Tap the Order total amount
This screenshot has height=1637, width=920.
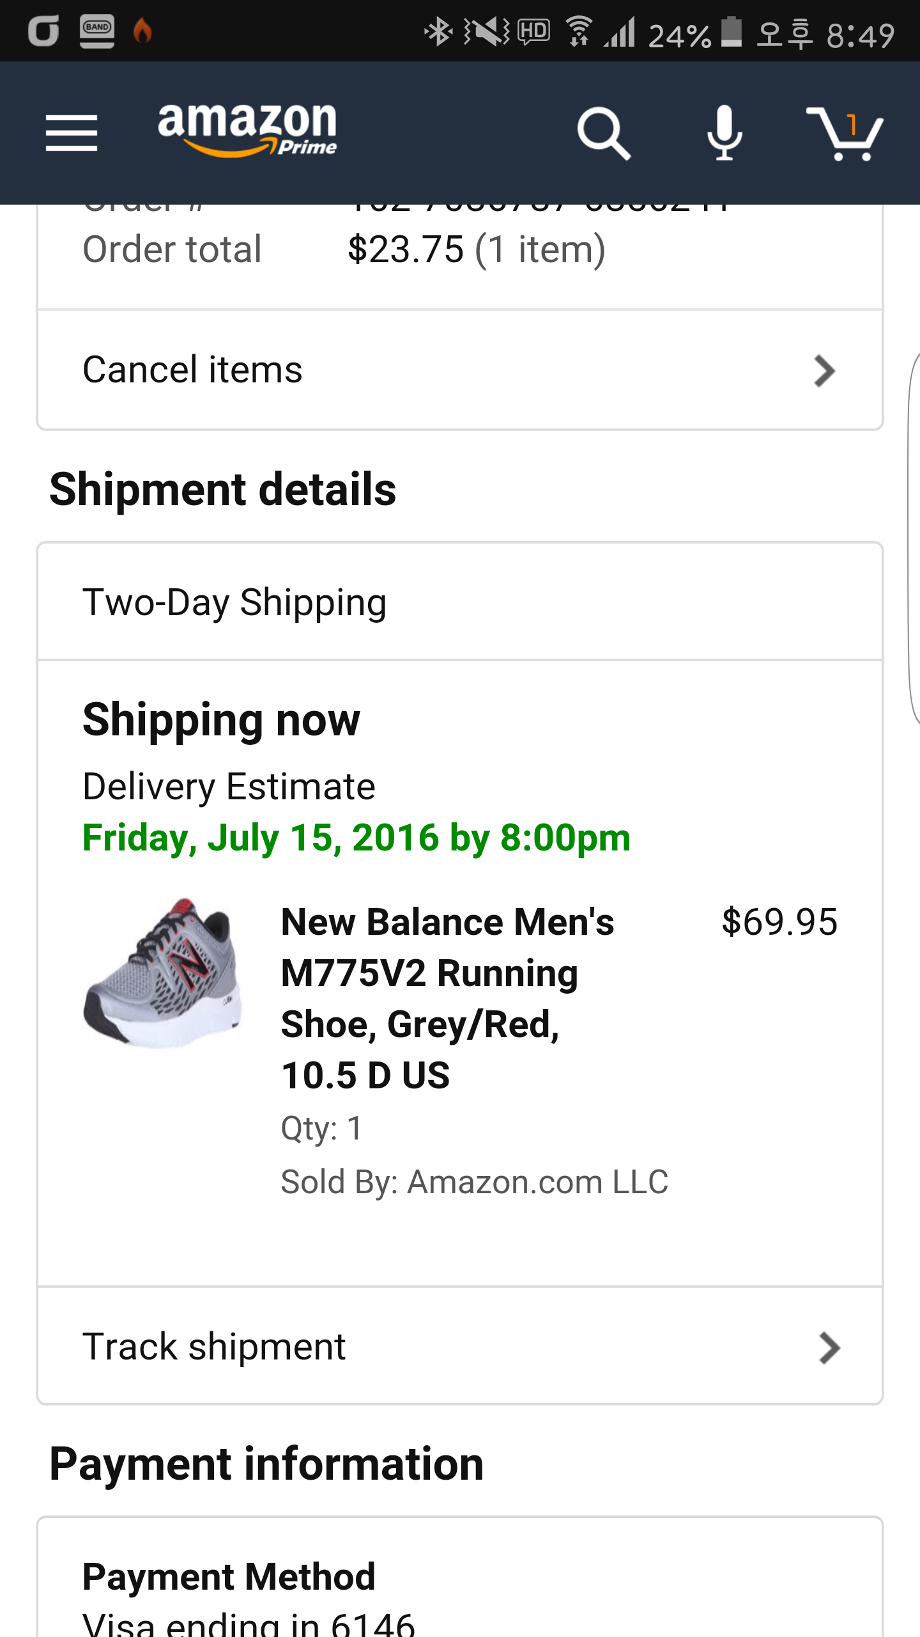pyautogui.click(x=476, y=249)
